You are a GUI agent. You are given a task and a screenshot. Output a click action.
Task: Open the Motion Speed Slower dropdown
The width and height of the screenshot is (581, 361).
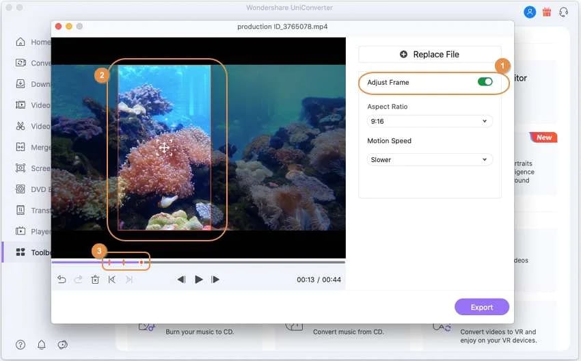point(429,160)
